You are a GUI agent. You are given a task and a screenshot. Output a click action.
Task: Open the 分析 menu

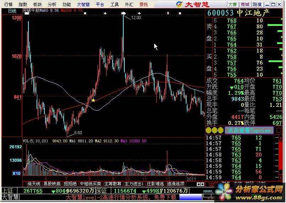(x=52, y=4)
